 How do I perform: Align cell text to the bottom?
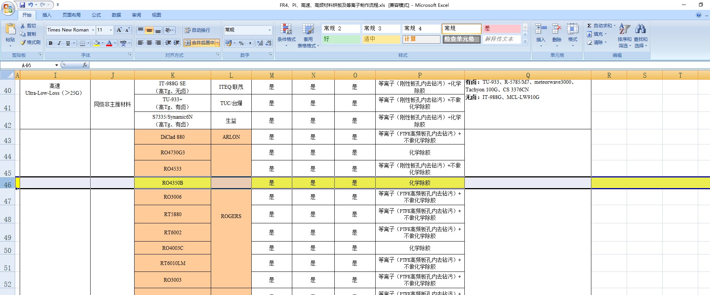pos(158,30)
